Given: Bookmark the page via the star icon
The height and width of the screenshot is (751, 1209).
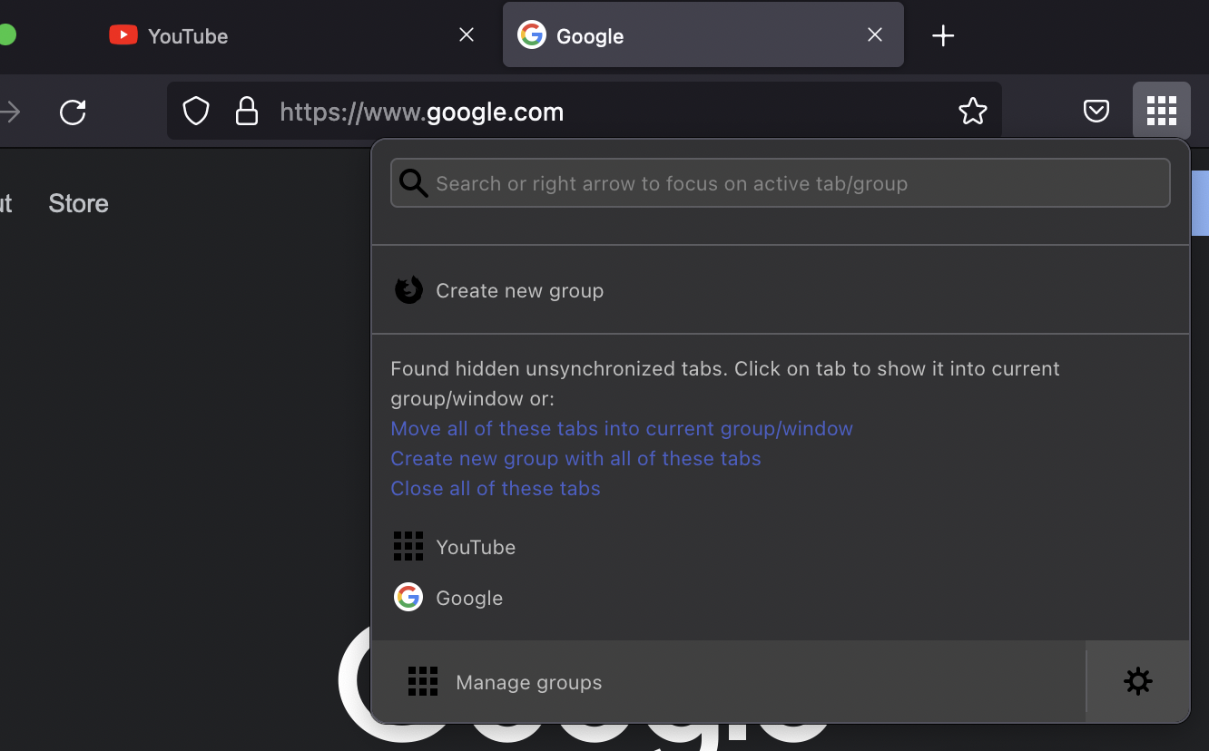Looking at the screenshot, I should (972, 111).
